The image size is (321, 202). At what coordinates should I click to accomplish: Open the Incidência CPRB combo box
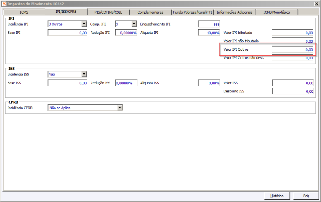coord(85,108)
